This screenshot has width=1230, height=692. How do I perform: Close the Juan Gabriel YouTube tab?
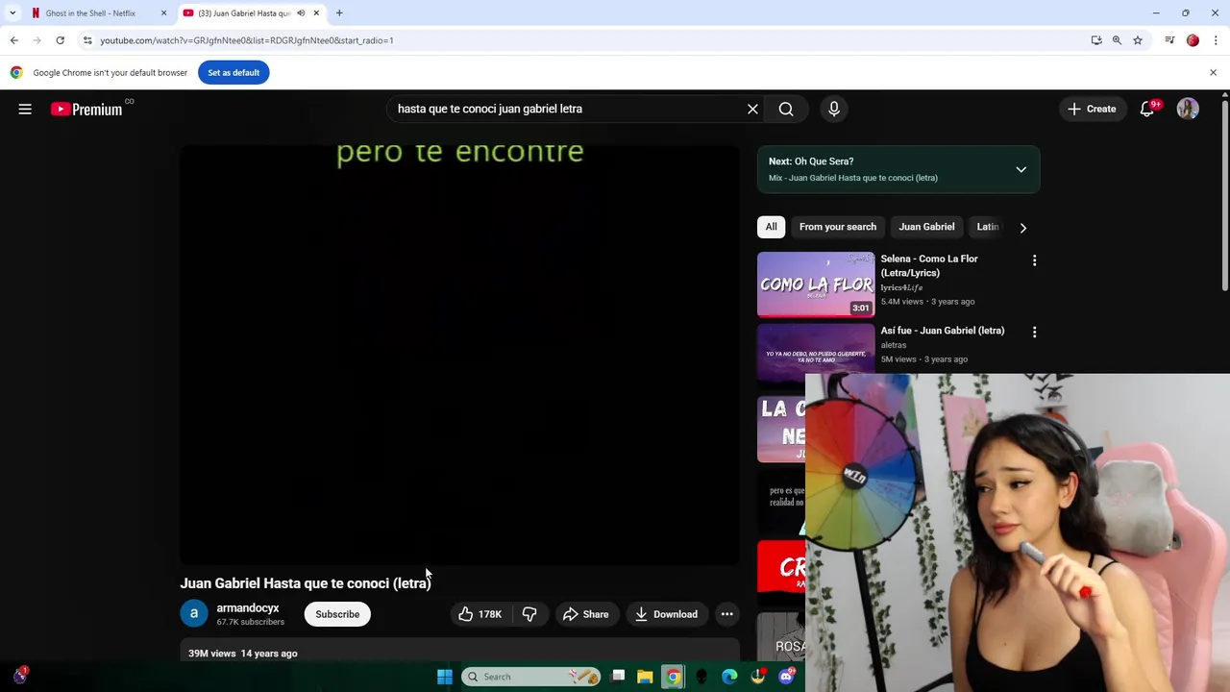coord(316,12)
